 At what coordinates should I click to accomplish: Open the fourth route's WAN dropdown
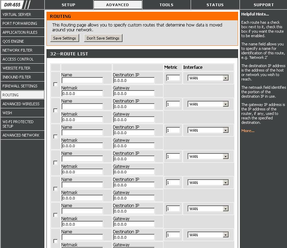point(208,157)
